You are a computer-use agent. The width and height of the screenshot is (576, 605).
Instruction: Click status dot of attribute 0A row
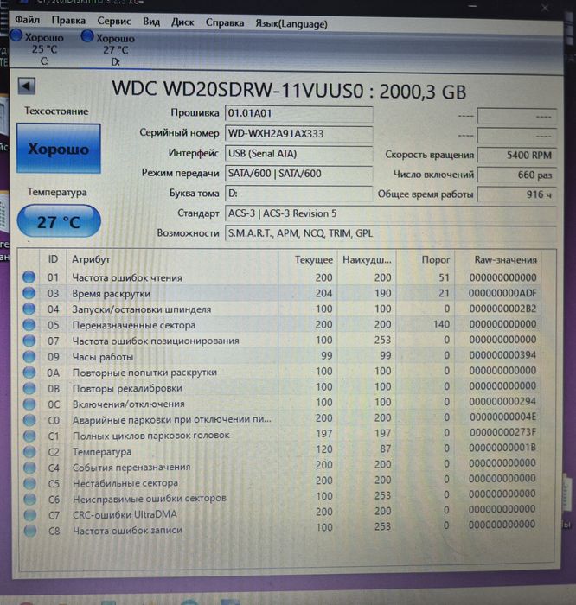pos(29,373)
